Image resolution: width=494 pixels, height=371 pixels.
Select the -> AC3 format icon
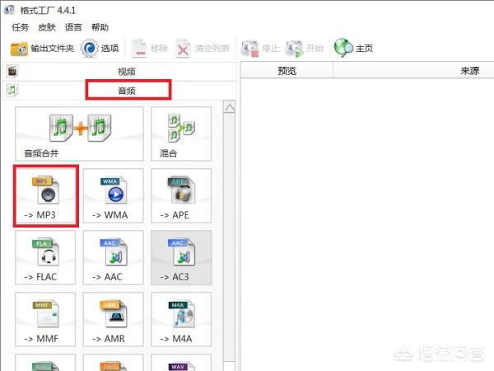[180, 256]
